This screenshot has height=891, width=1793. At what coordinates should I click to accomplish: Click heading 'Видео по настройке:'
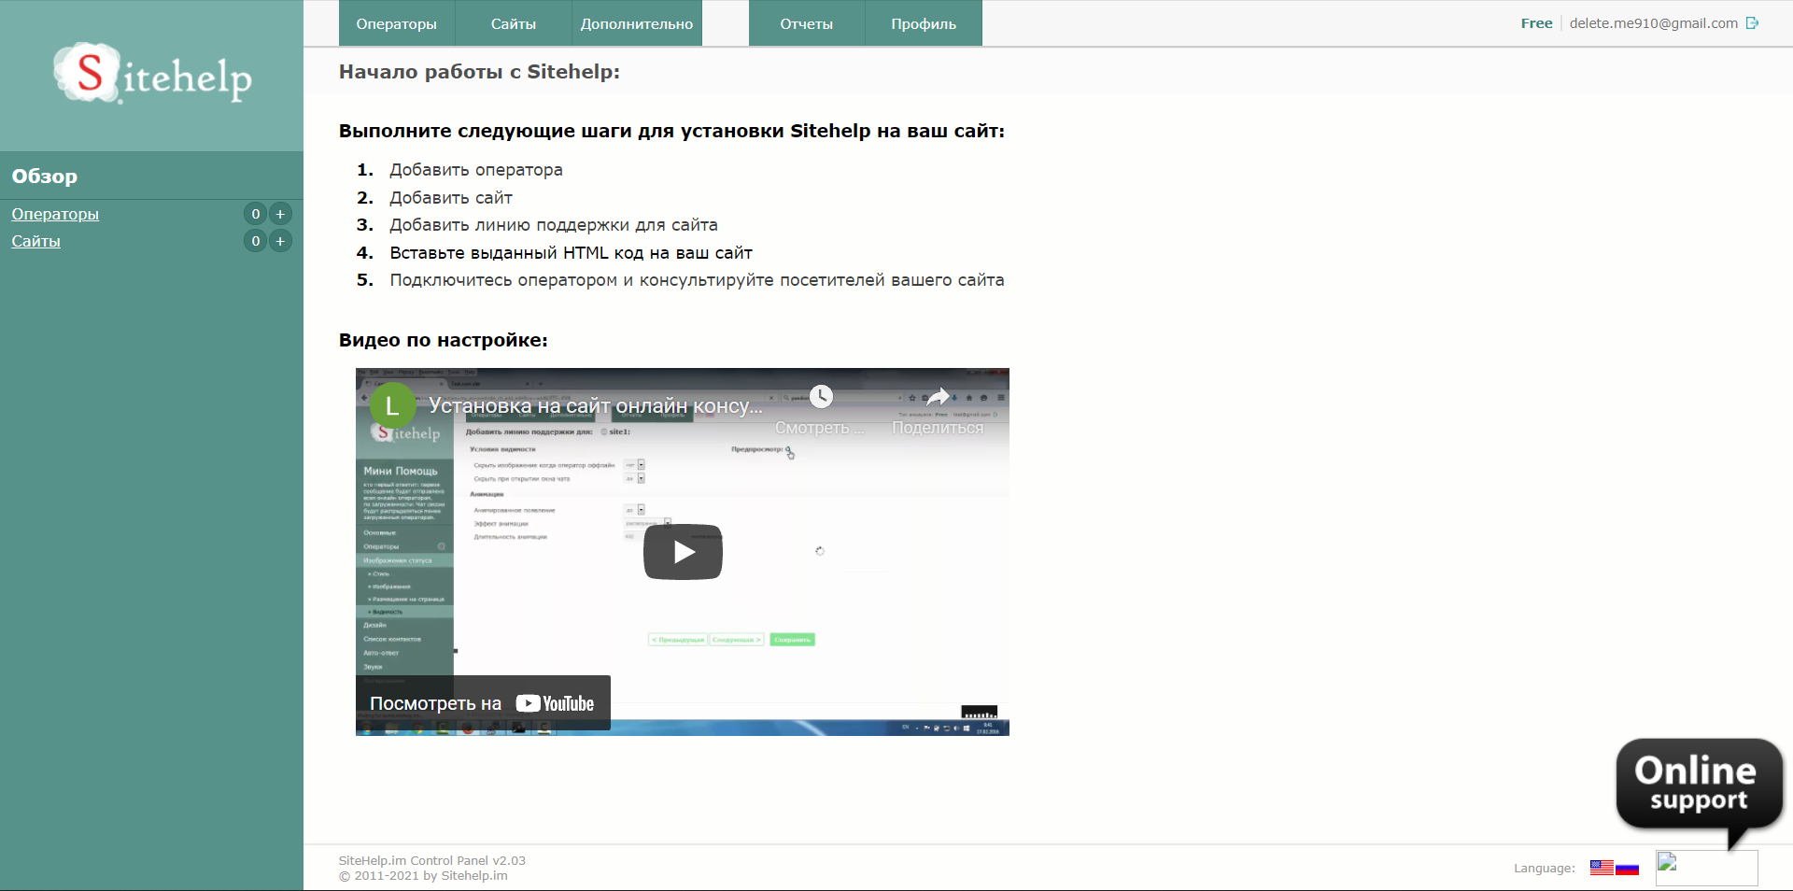click(444, 340)
